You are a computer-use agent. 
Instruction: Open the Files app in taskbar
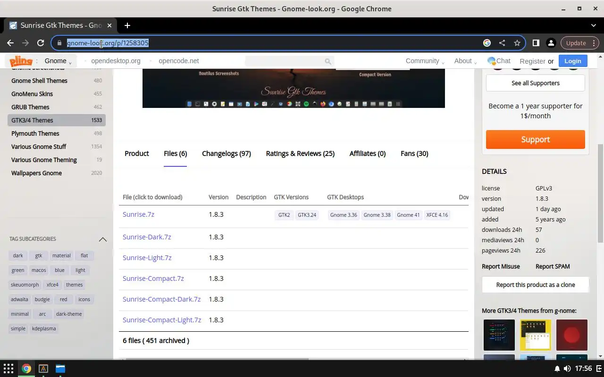click(60, 369)
